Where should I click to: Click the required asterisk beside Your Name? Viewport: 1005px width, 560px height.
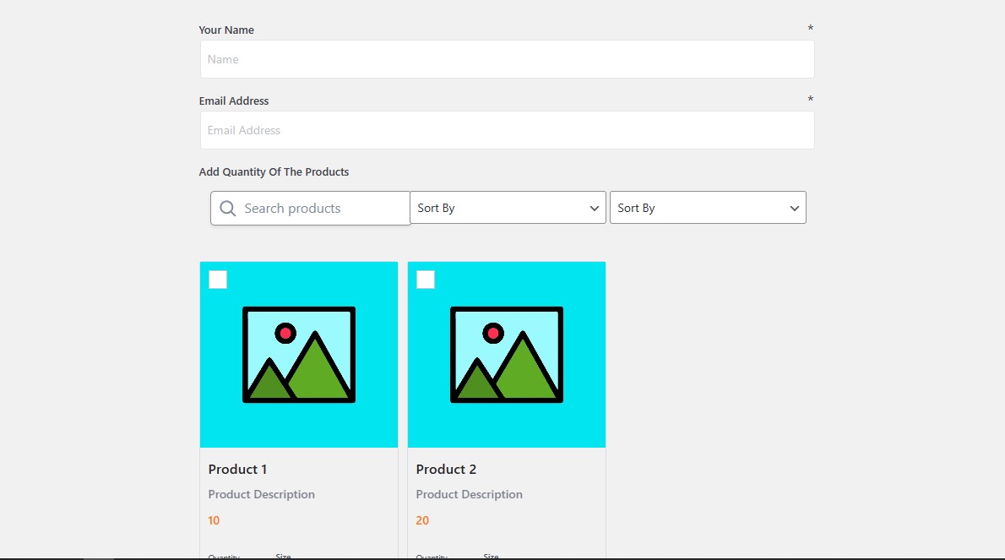coord(810,29)
